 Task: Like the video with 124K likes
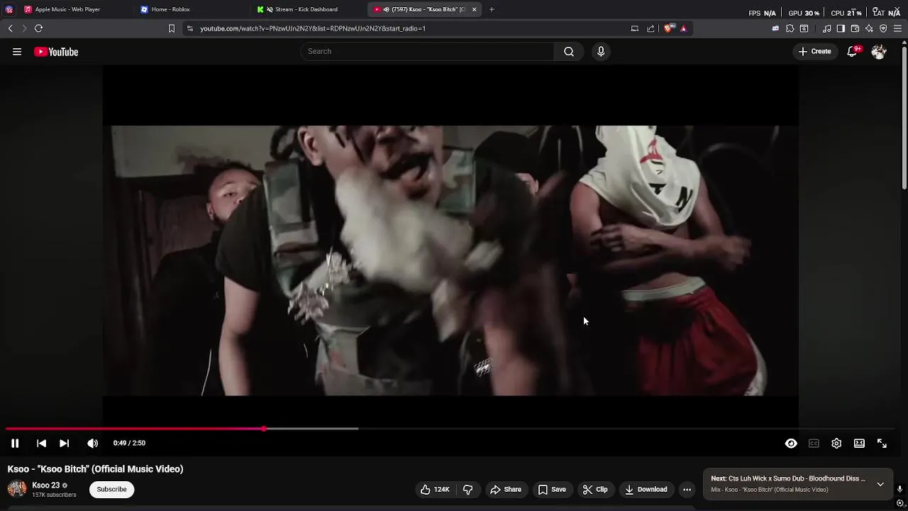[x=435, y=489]
